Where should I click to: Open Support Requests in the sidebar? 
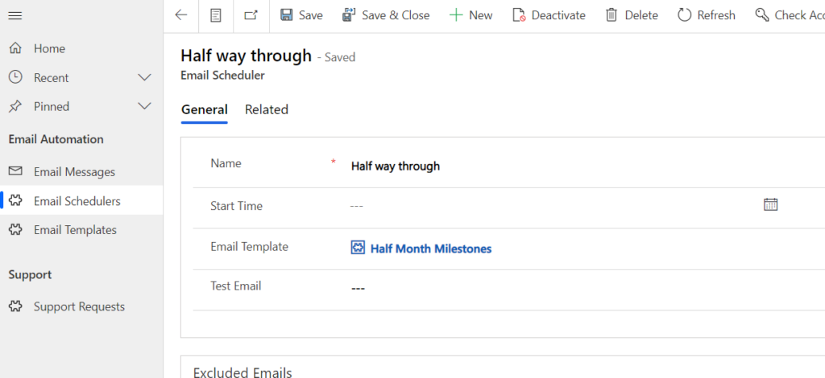(81, 306)
